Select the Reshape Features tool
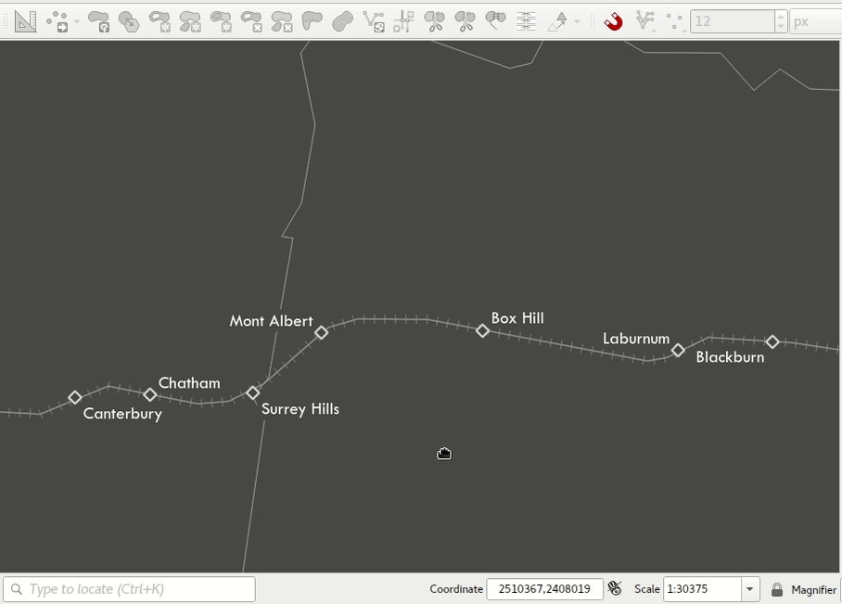842x604 pixels. tap(312, 21)
